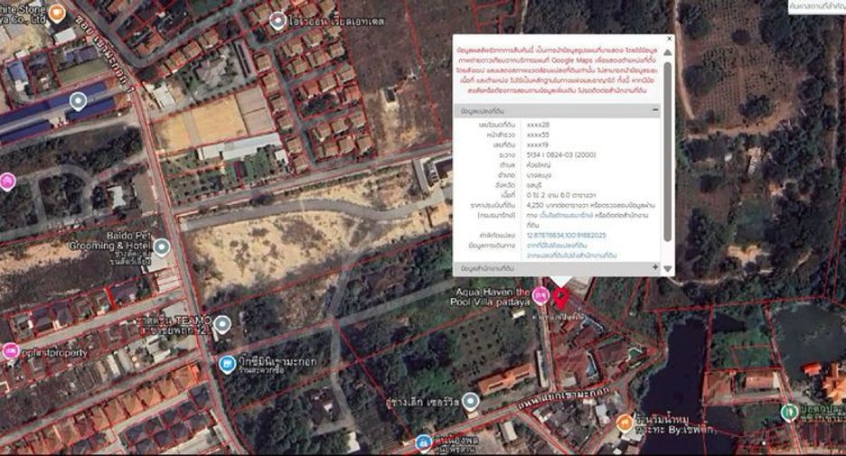Image resolution: width=846 pixels, height=456 pixels.
Task: Click the ppfirstproperty pink map marker
Action: pos(11,351)
